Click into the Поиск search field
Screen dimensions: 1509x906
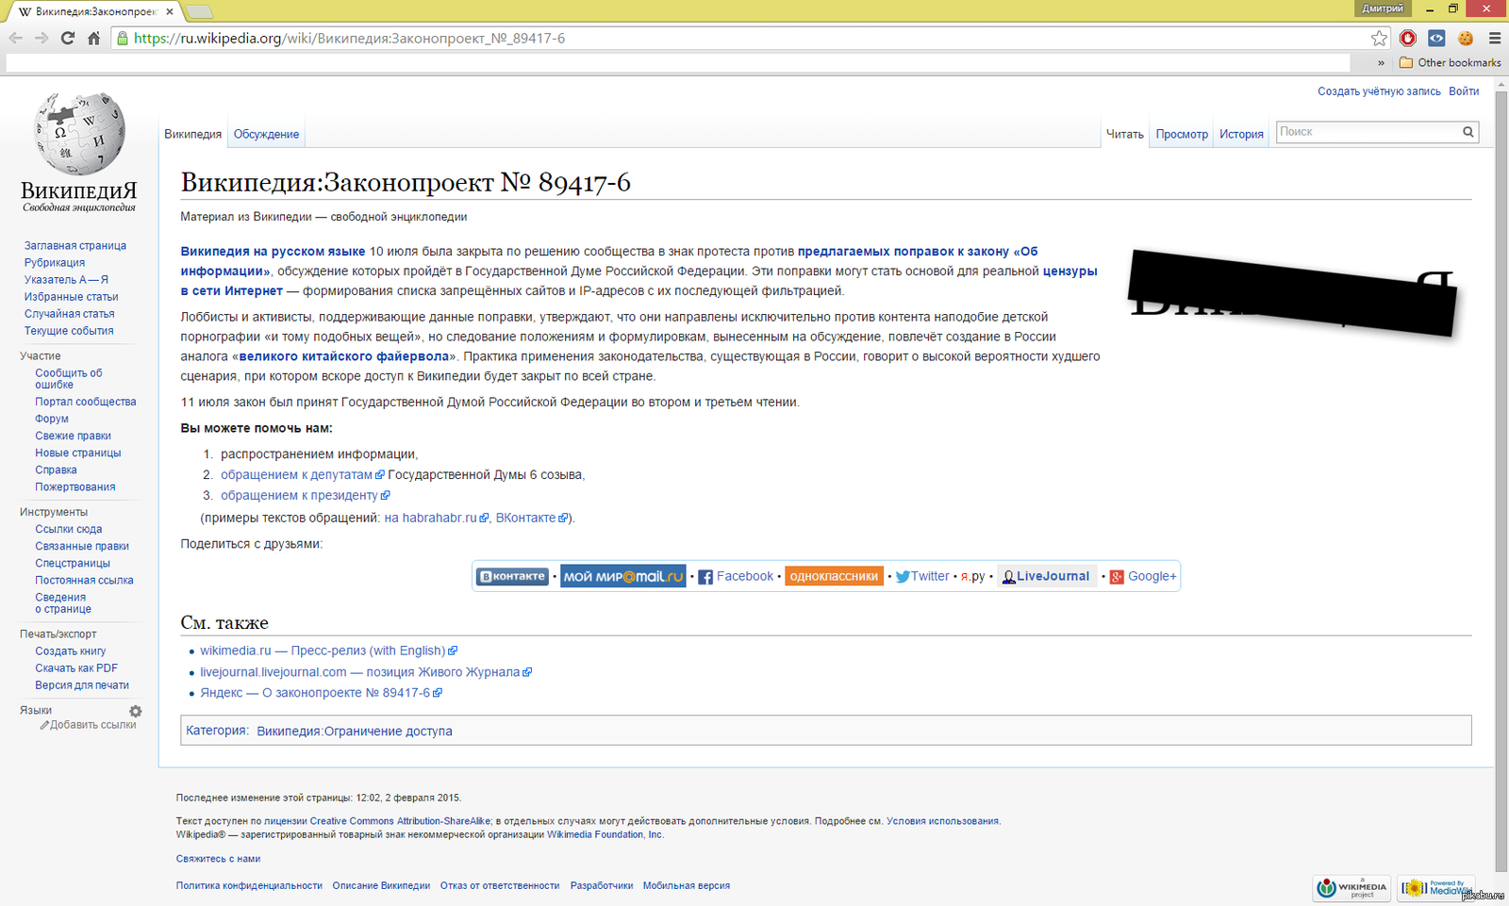pos(1368,132)
